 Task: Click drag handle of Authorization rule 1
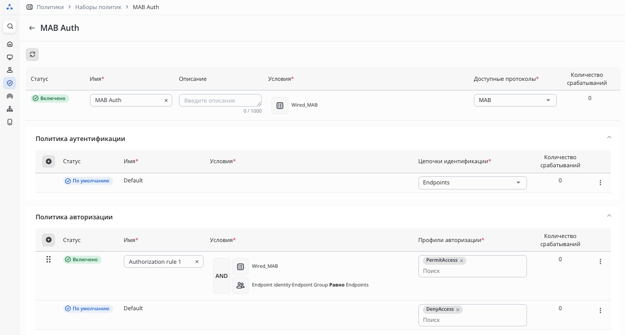coord(49,259)
